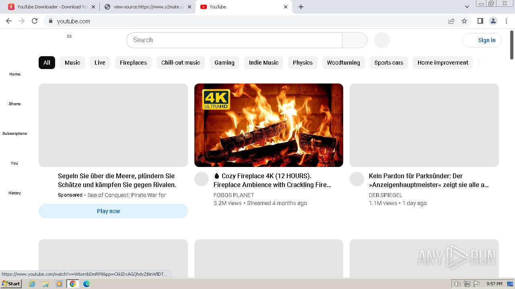Select the Sports cars chip
515x289 pixels.
pyautogui.click(x=389, y=63)
